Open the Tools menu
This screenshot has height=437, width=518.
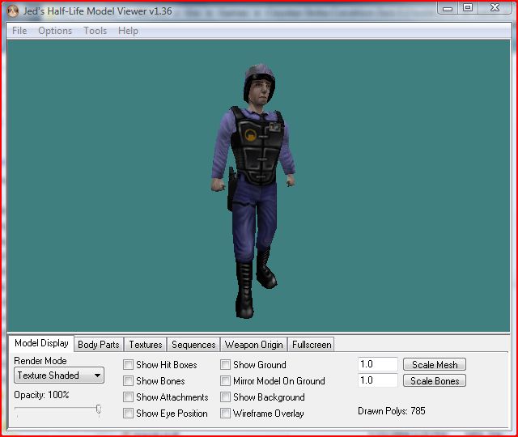96,31
